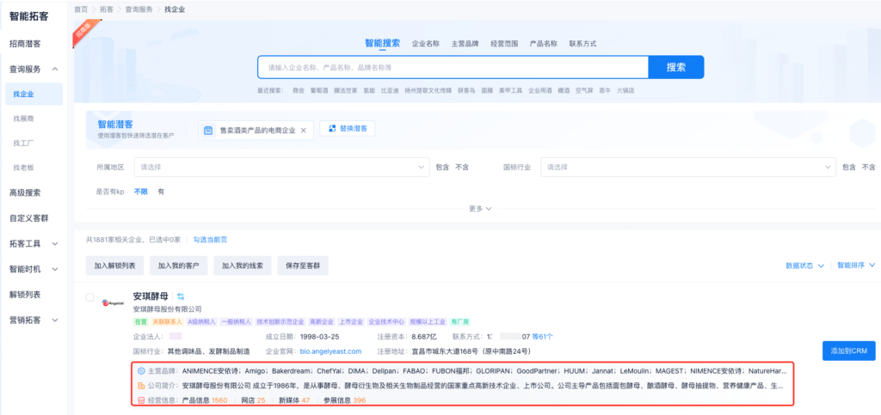This screenshot has height=415, width=881.
Task: Click the 经营信息 icon
Action: [x=141, y=400]
